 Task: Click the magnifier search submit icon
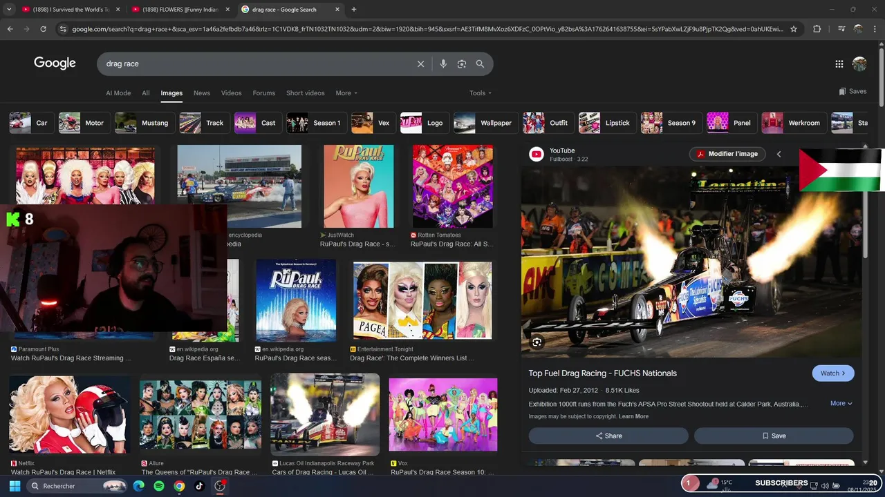click(x=480, y=64)
